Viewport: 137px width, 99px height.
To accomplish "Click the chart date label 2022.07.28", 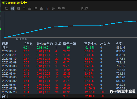I will pos(22,40).
